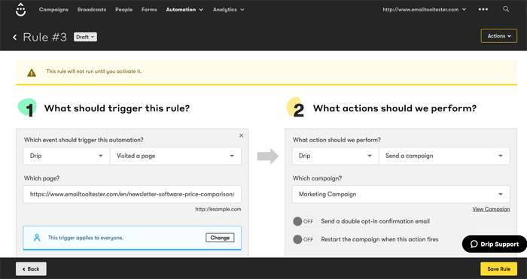Click the 'http://example.com' hint text
Screen dimensions: 527x279
click(x=218, y=209)
